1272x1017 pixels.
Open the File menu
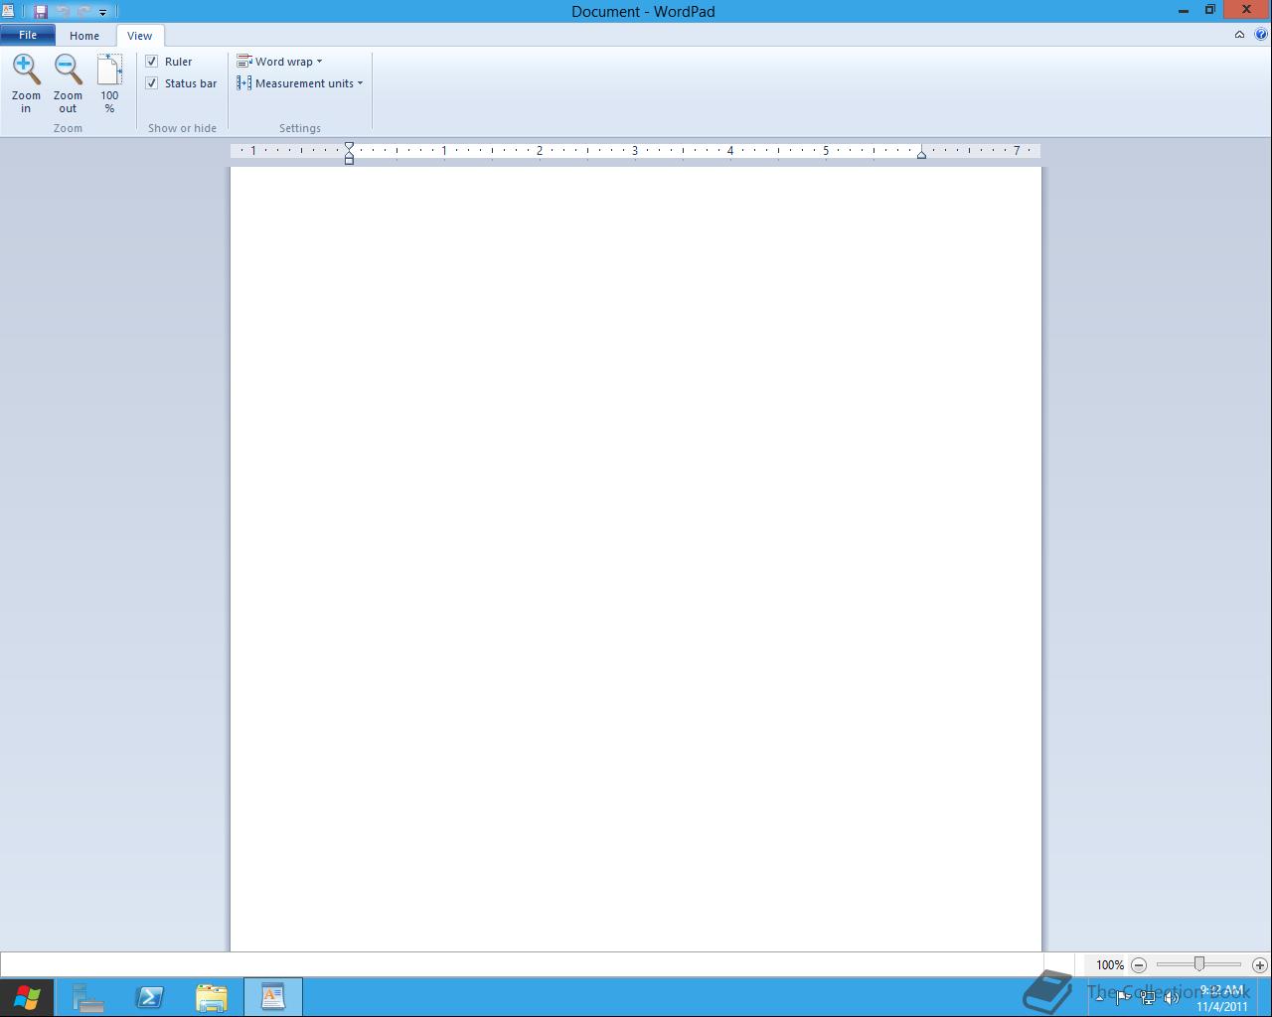[28, 35]
